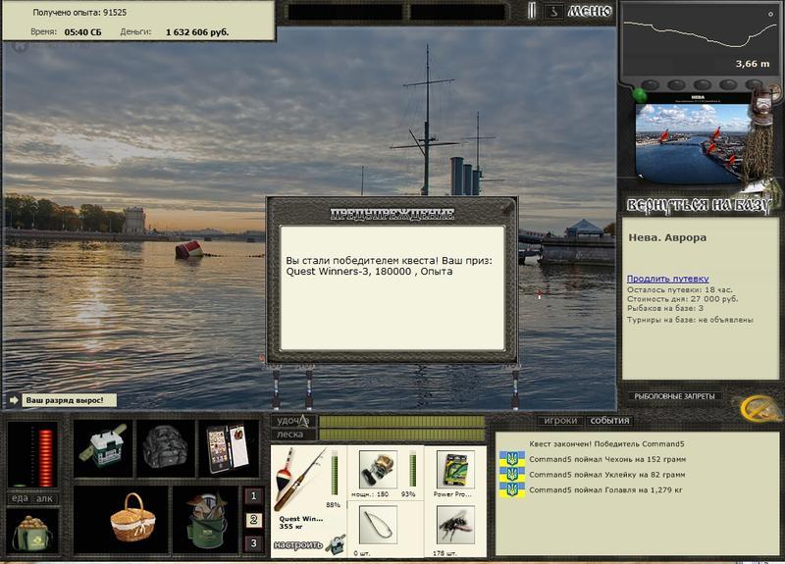Screen dimensions: 785x564
Task: Select rod slot 2
Action: (x=253, y=520)
